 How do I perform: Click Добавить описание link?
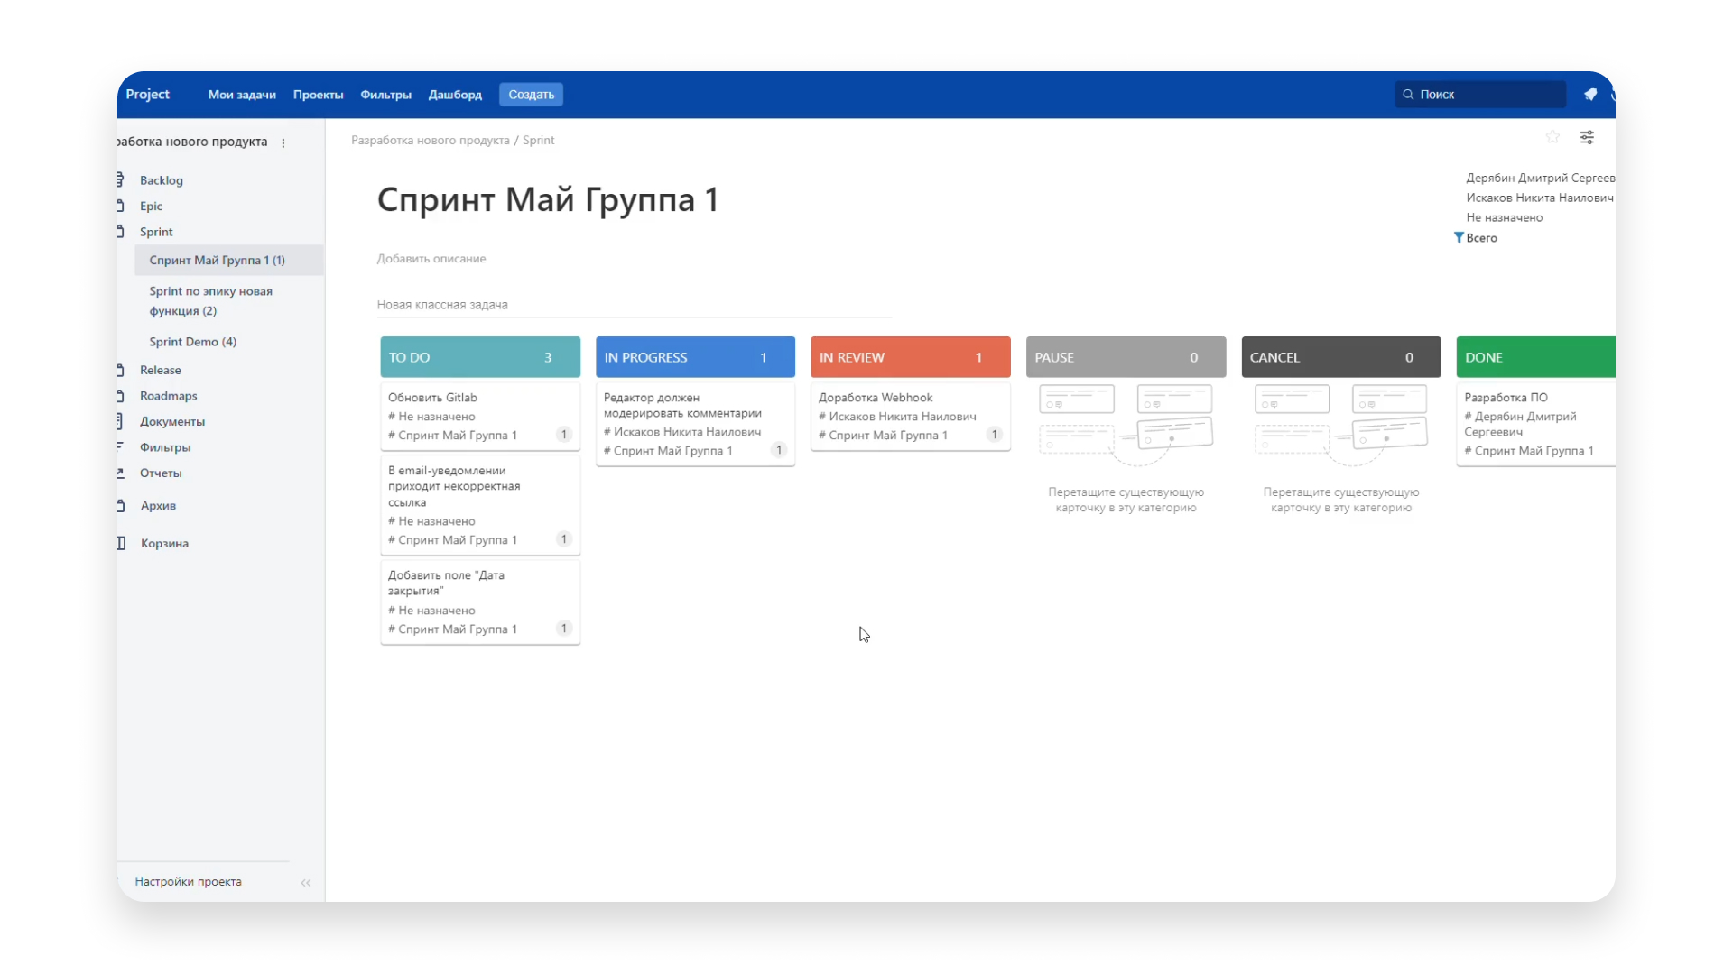click(x=431, y=259)
